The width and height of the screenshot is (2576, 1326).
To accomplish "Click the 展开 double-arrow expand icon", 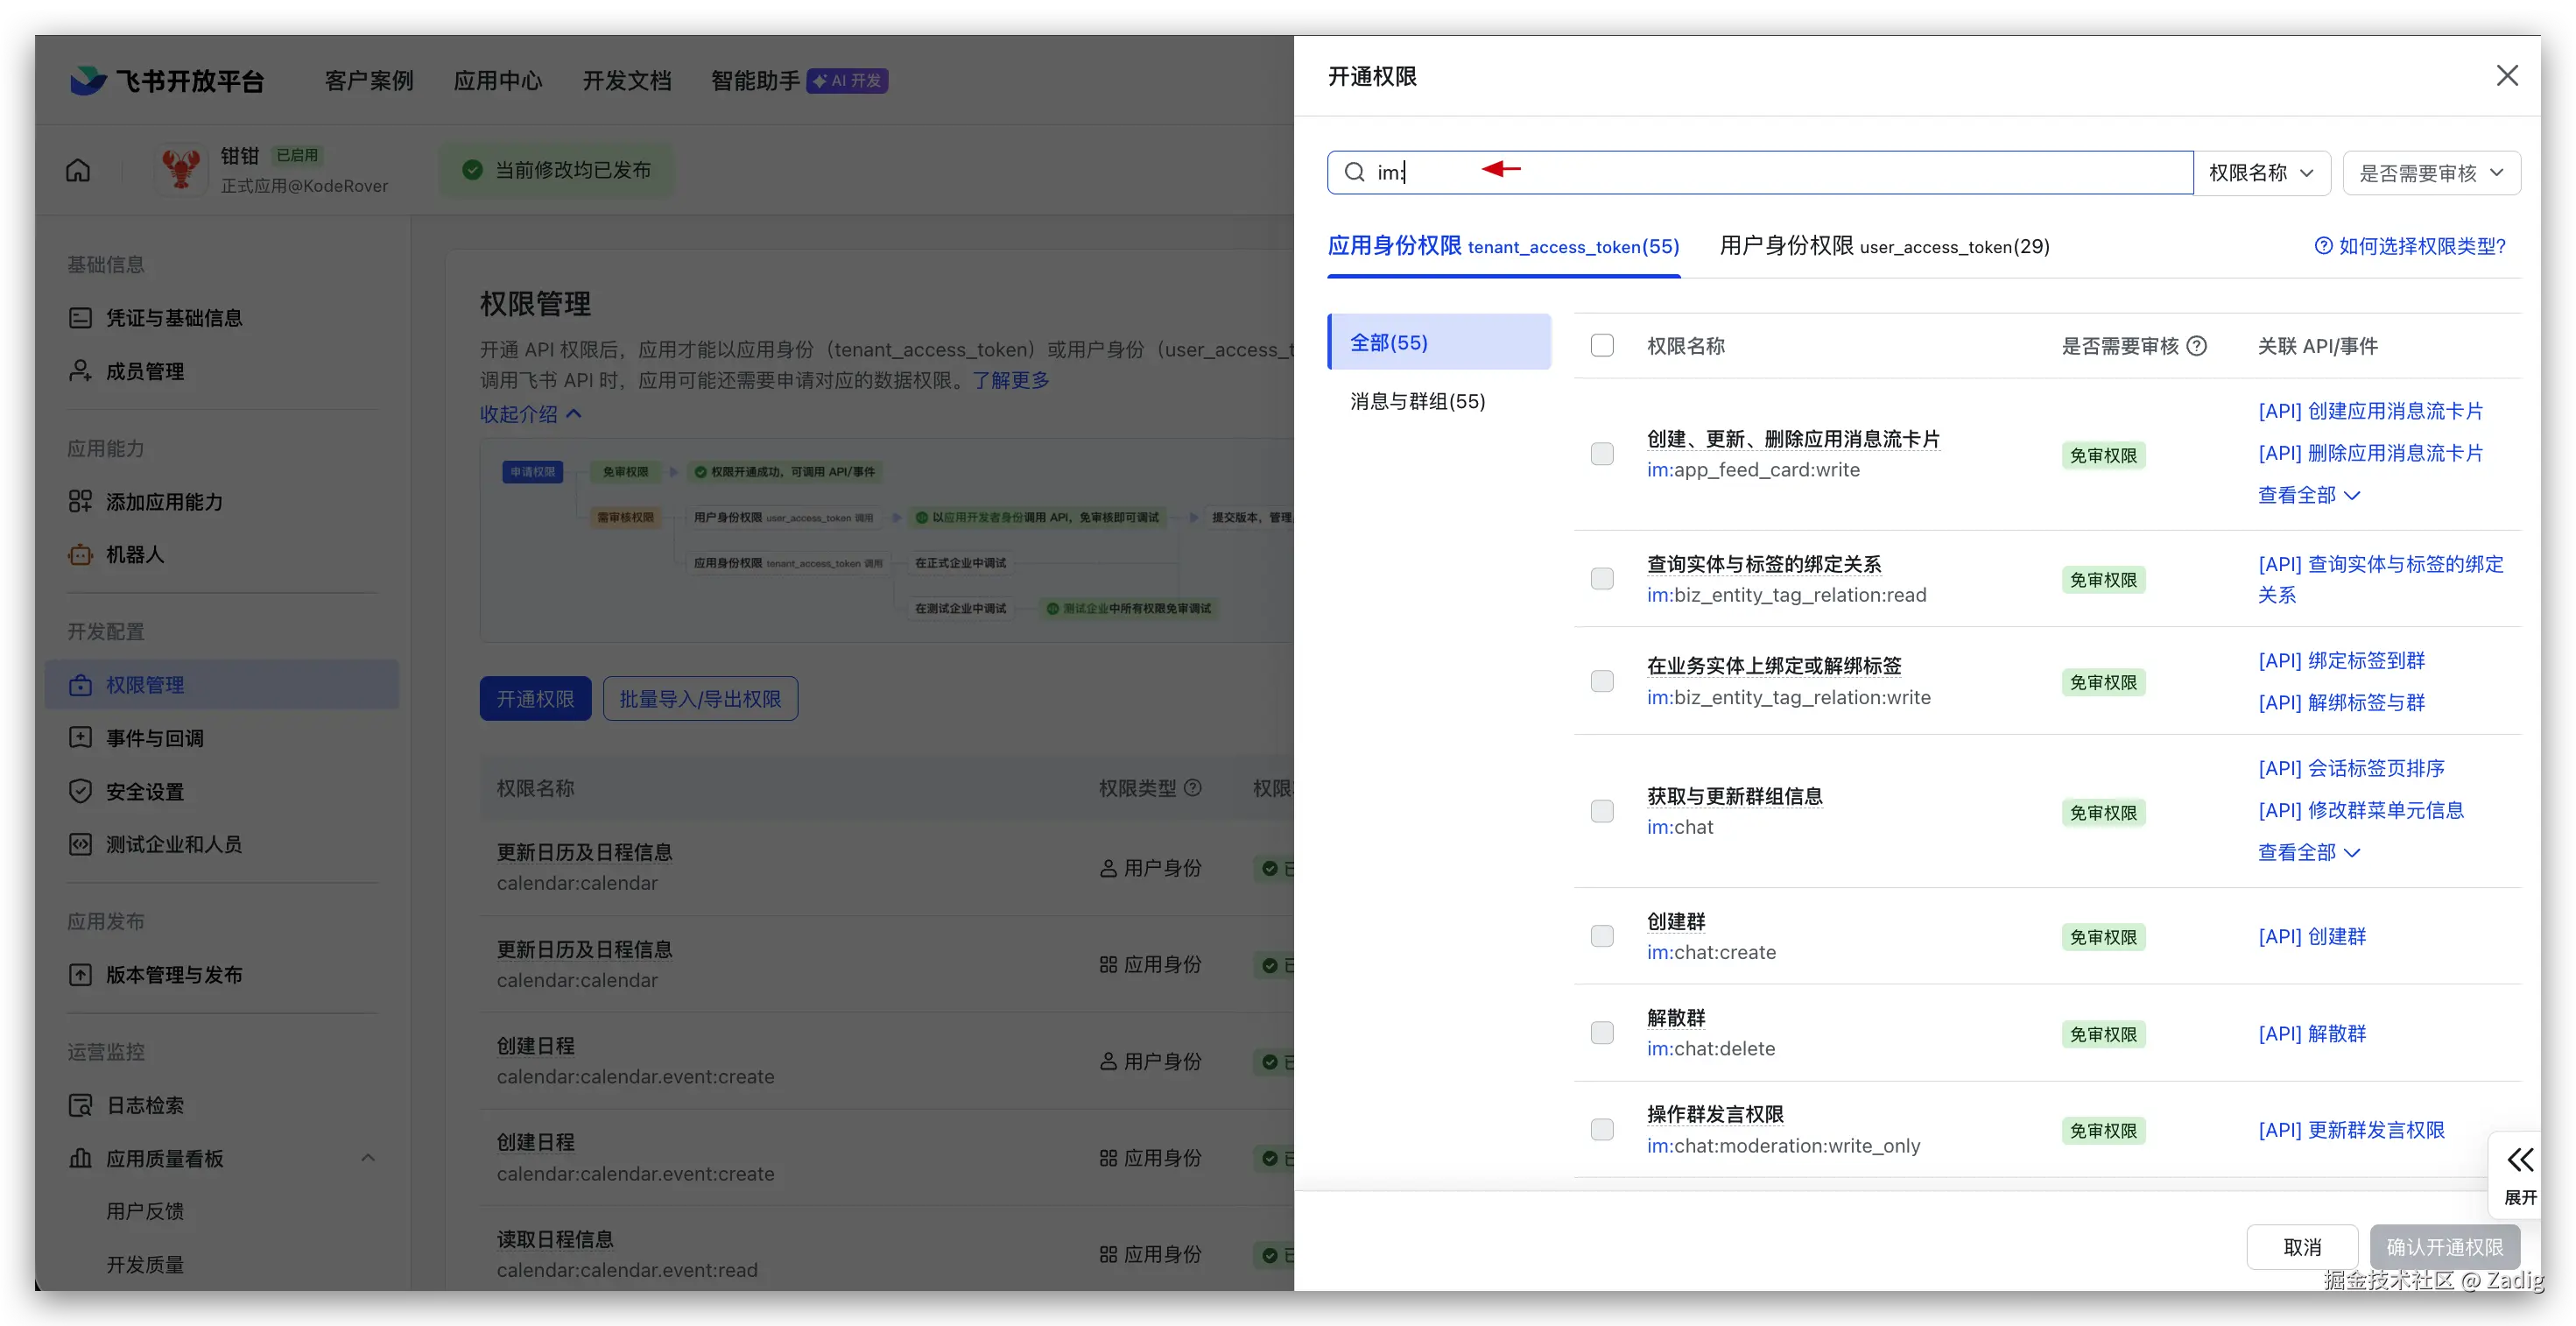I will [x=2520, y=1160].
